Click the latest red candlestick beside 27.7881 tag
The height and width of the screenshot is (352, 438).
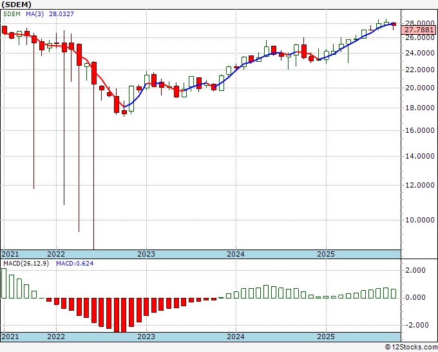click(394, 24)
